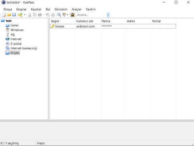Open the URL dropdown arrow beside the globe
This screenshot has width=194, height=146.
pos(44,15)
